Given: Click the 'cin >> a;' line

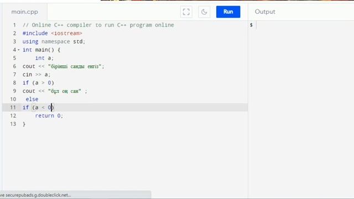Looking at the screenshot, I should (37, 75).
